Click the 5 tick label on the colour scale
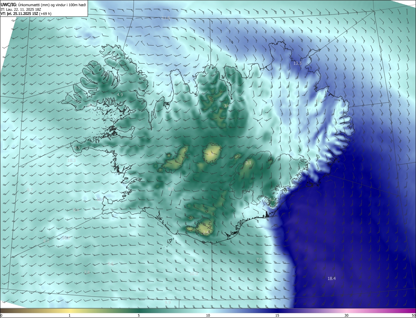 [x=139, y=315]
